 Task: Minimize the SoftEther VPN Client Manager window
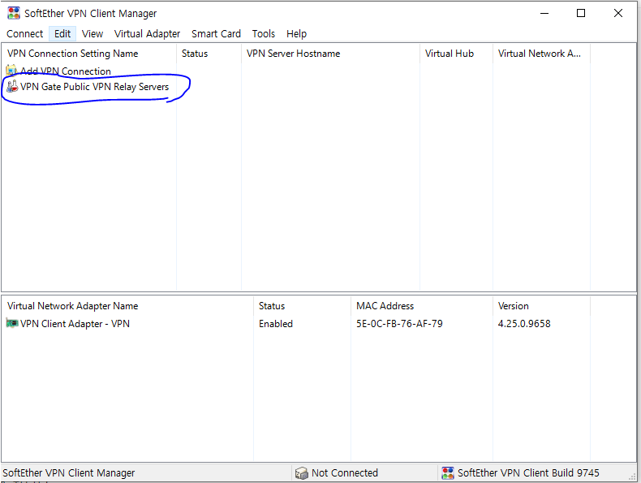pos(544,13)
